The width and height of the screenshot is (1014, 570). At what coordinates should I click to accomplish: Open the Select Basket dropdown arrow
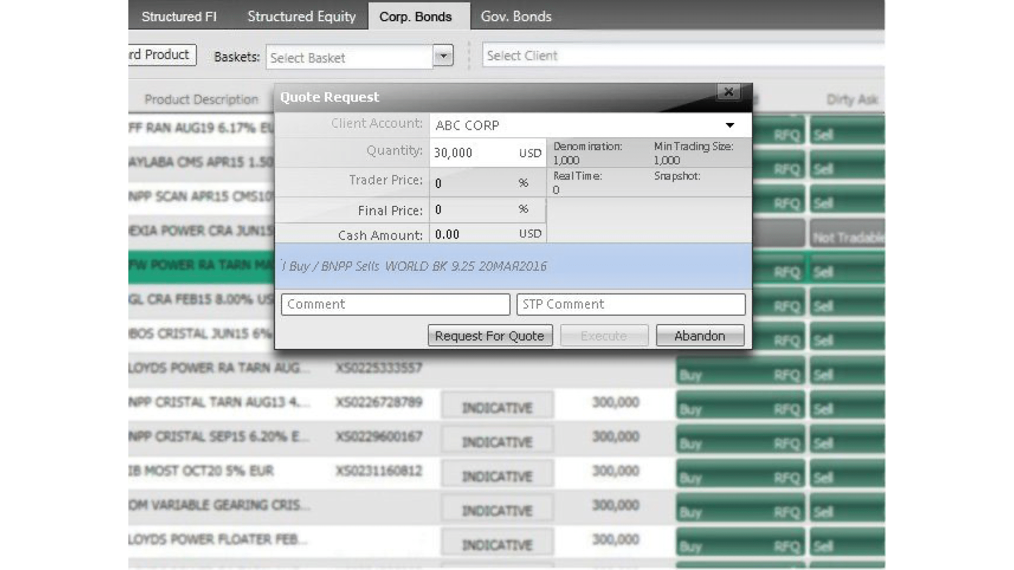pos(443,55)
